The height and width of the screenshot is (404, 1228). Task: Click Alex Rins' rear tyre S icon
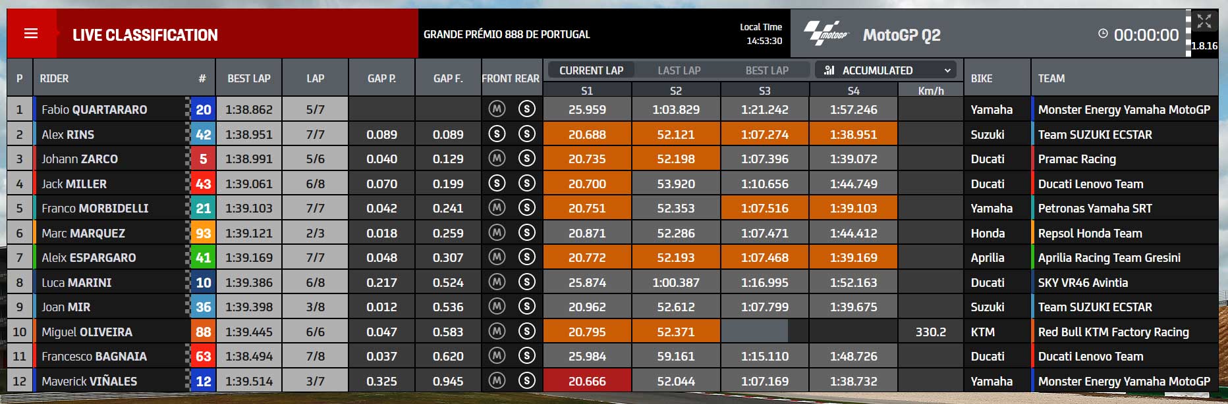pos(526,134)
